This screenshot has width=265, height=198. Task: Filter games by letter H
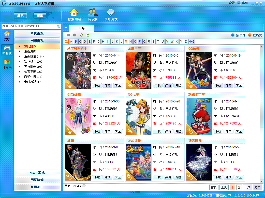click(x=103, y=42)
